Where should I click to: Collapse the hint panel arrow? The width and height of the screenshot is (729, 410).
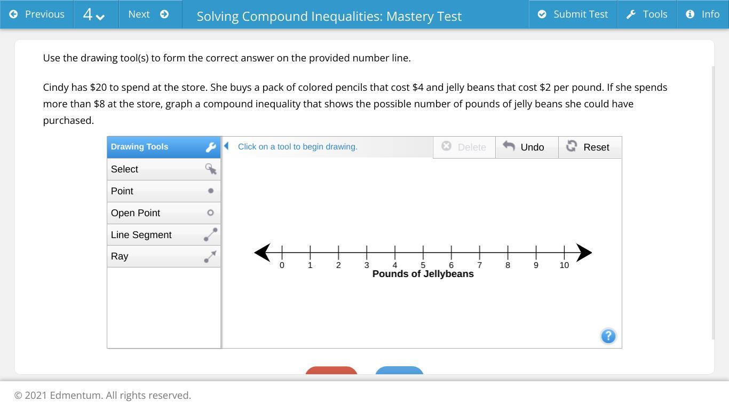pos(226,146)
